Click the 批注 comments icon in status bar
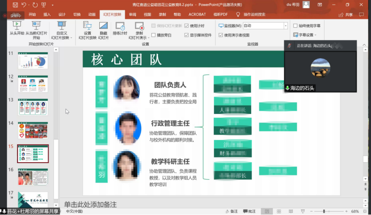 click(249, 211)
